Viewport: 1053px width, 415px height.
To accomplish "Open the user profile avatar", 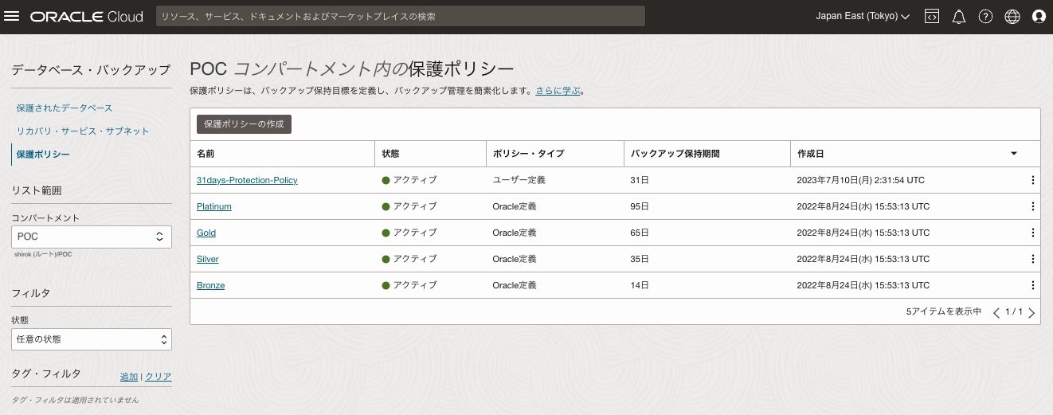I will click(x=1039, y=16).
